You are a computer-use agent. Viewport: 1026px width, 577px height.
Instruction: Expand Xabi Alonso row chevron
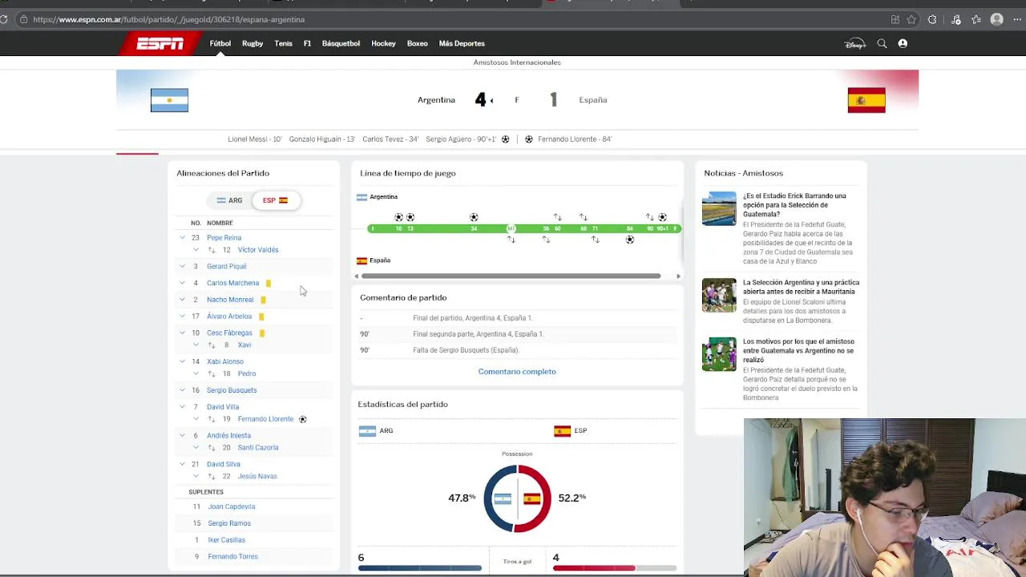click(182, 361)
